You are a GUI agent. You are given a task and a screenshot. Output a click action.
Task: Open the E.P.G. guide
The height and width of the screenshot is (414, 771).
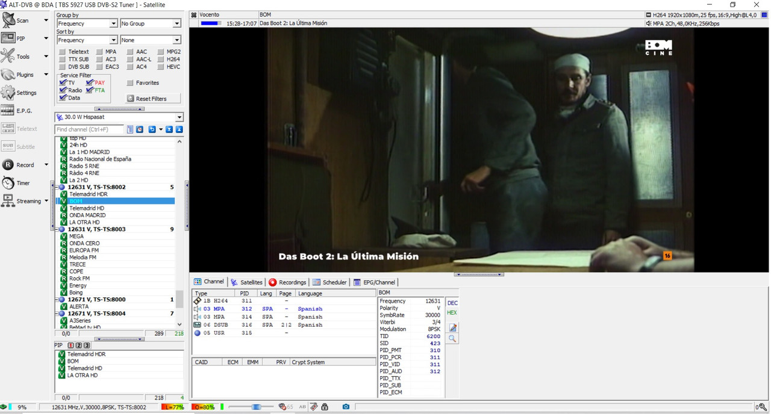(x=17, y=111)
